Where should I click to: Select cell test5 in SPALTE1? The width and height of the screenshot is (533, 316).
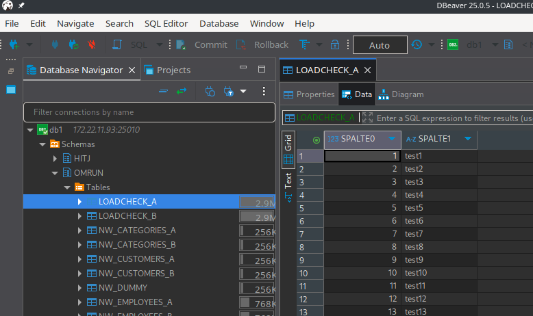[x=439, y=208]
